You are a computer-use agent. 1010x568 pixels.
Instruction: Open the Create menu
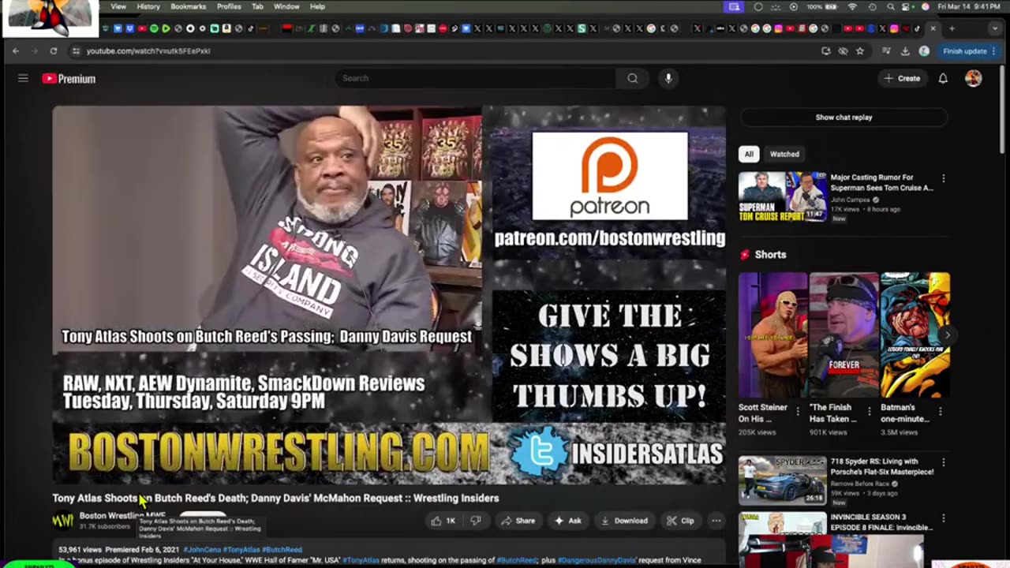point(902,78)
